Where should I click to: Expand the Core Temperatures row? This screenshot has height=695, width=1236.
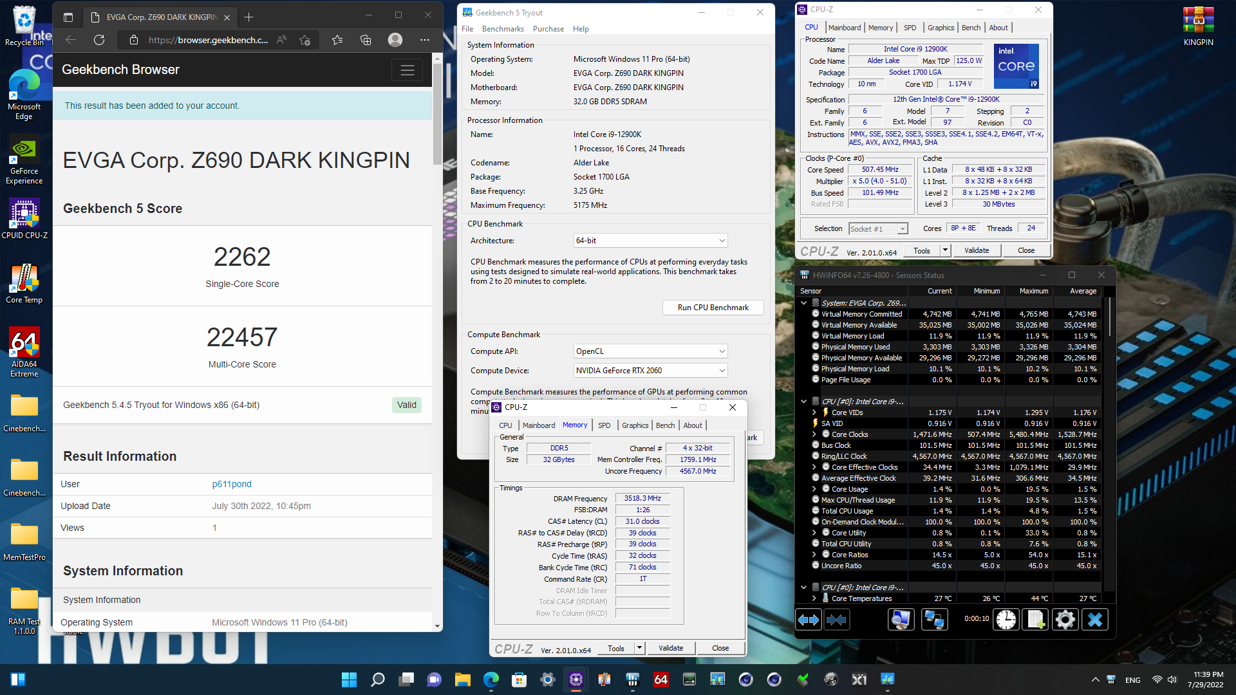pyautogui.click(x=814, y=598)
